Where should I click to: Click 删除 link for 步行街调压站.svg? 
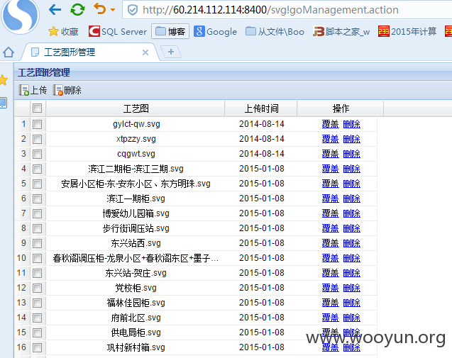[x=352, y=228]
